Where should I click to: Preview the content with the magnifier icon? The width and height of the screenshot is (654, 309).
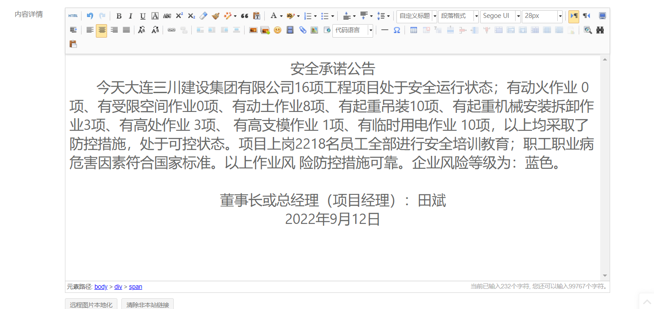tap(588, 30)
